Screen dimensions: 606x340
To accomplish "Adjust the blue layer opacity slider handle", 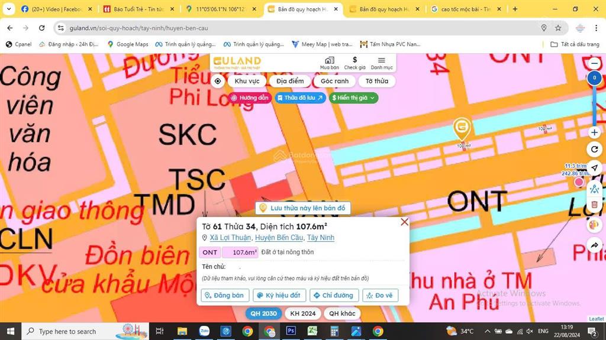I will (x=594, y=77).
